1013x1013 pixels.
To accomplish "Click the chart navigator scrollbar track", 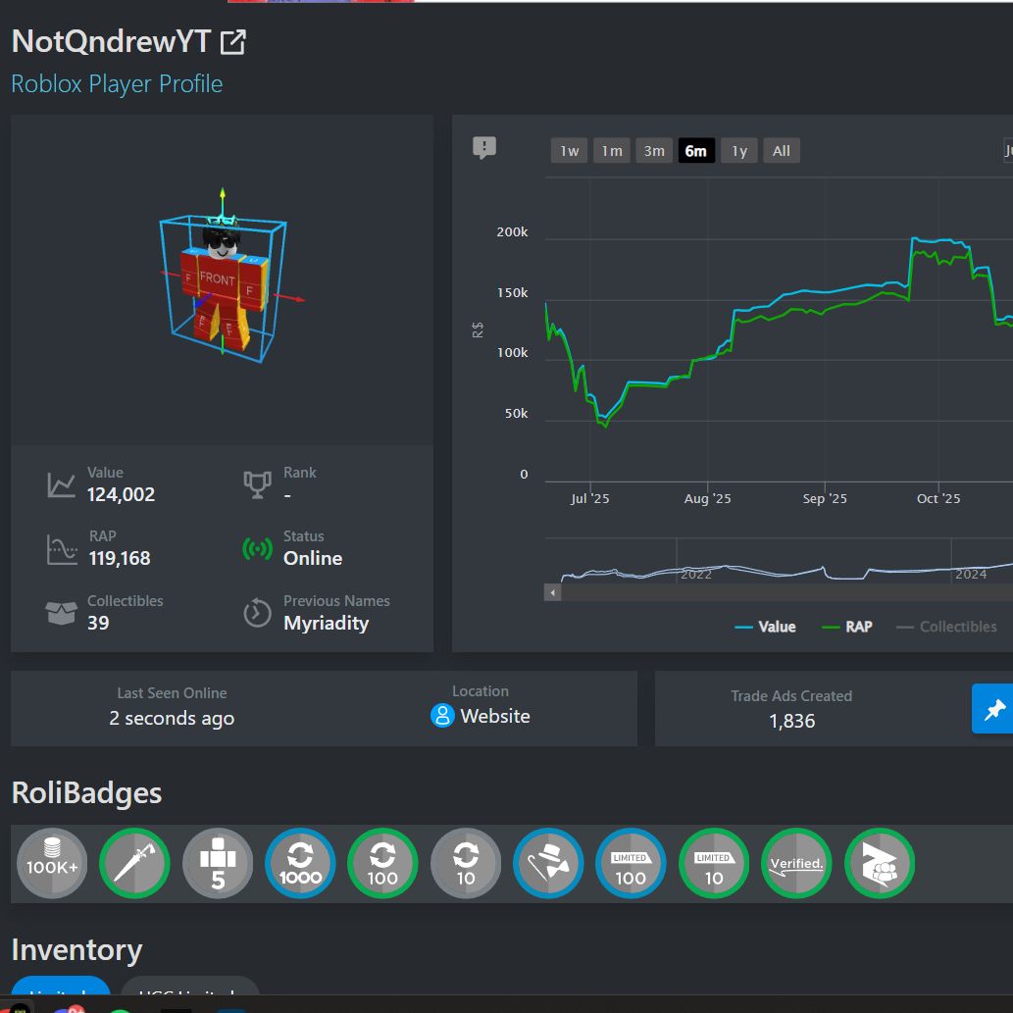I will coord(786,592).
